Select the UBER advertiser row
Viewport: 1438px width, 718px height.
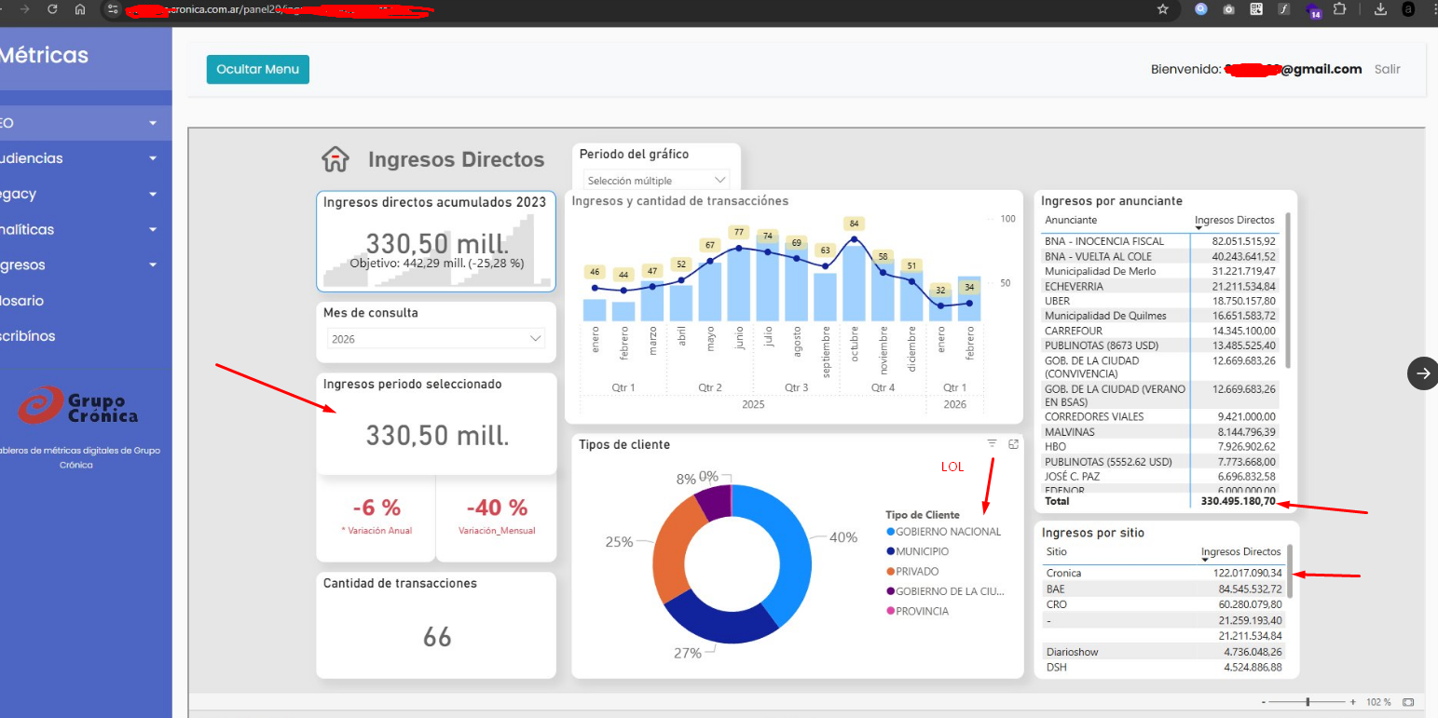click(x=1160, y=301)
